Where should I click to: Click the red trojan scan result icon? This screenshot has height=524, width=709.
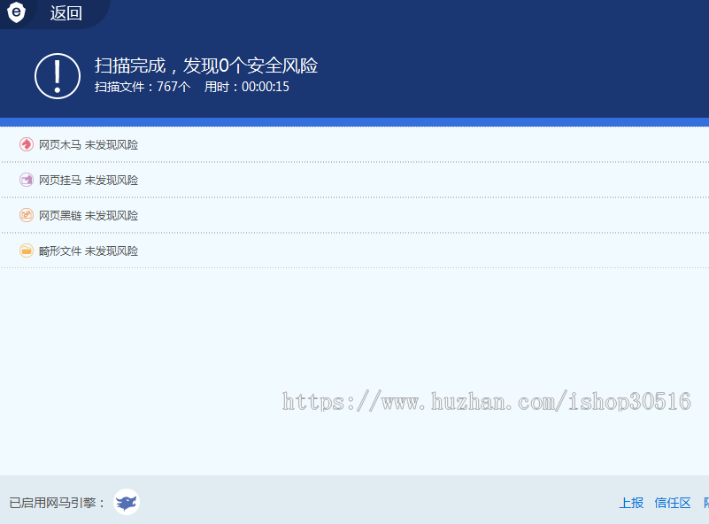26,144
